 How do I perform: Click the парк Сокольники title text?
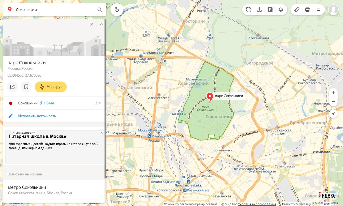click(27, 63)
